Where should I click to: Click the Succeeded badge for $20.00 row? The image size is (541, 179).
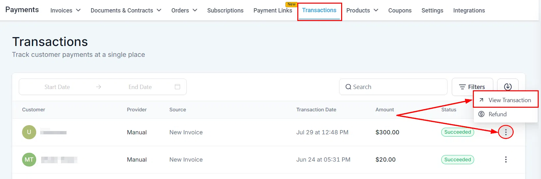457,160
